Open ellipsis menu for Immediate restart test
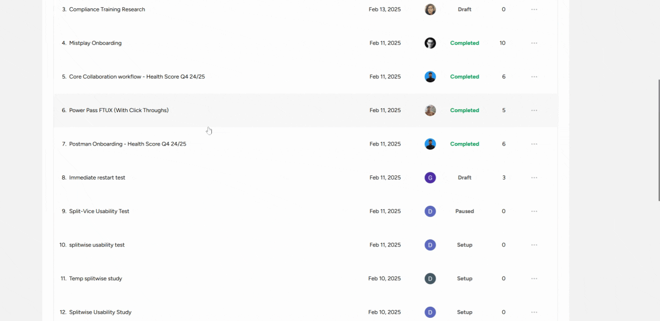Viewport: 660px width, 321px height. coord(534,177)
